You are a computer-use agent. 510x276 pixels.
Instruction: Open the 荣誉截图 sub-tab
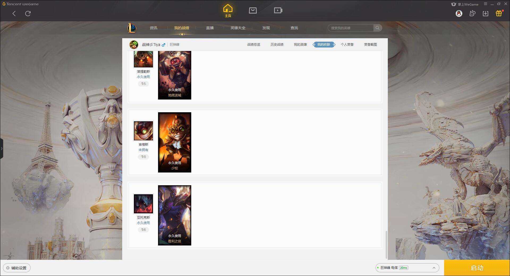tap(371, 45)
